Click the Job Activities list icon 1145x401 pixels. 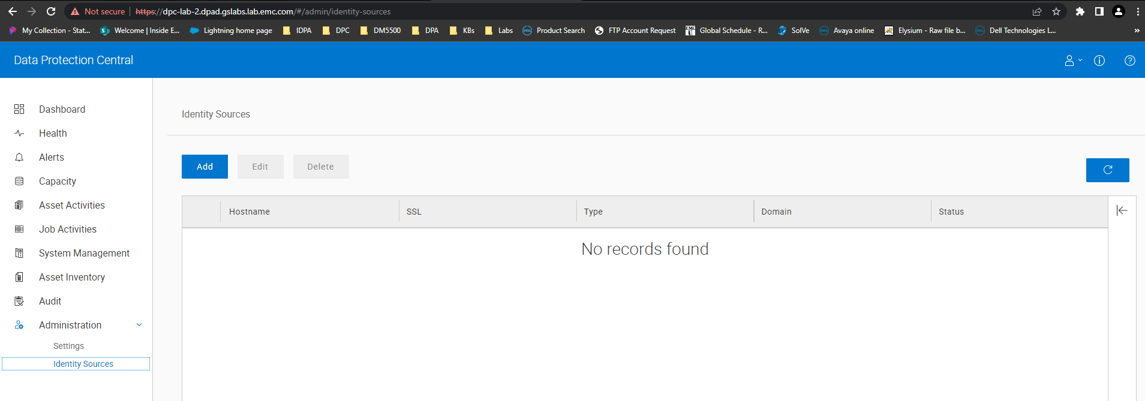point(19,229)
